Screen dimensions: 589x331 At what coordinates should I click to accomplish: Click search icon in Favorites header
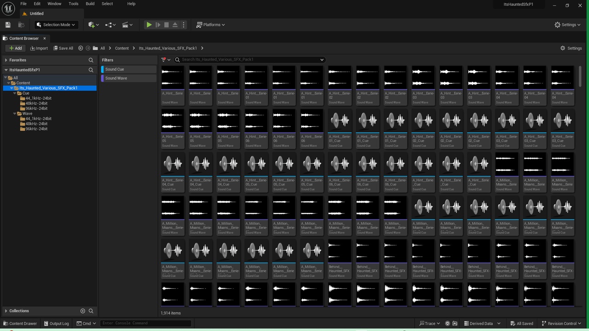(91, 60)
